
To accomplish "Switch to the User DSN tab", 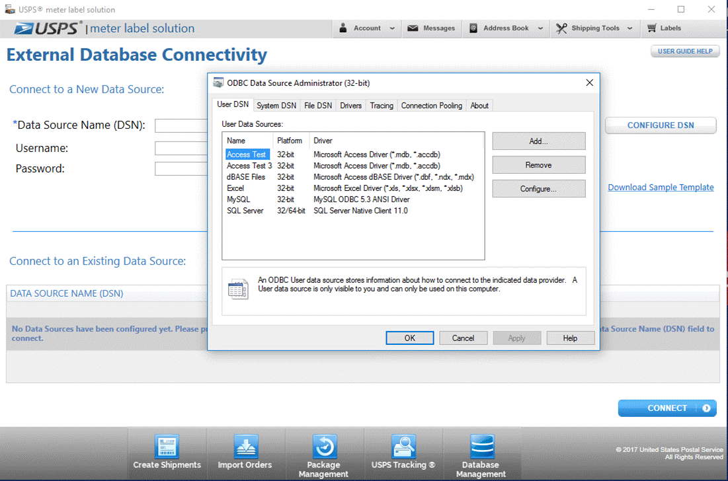I will 233,105.
